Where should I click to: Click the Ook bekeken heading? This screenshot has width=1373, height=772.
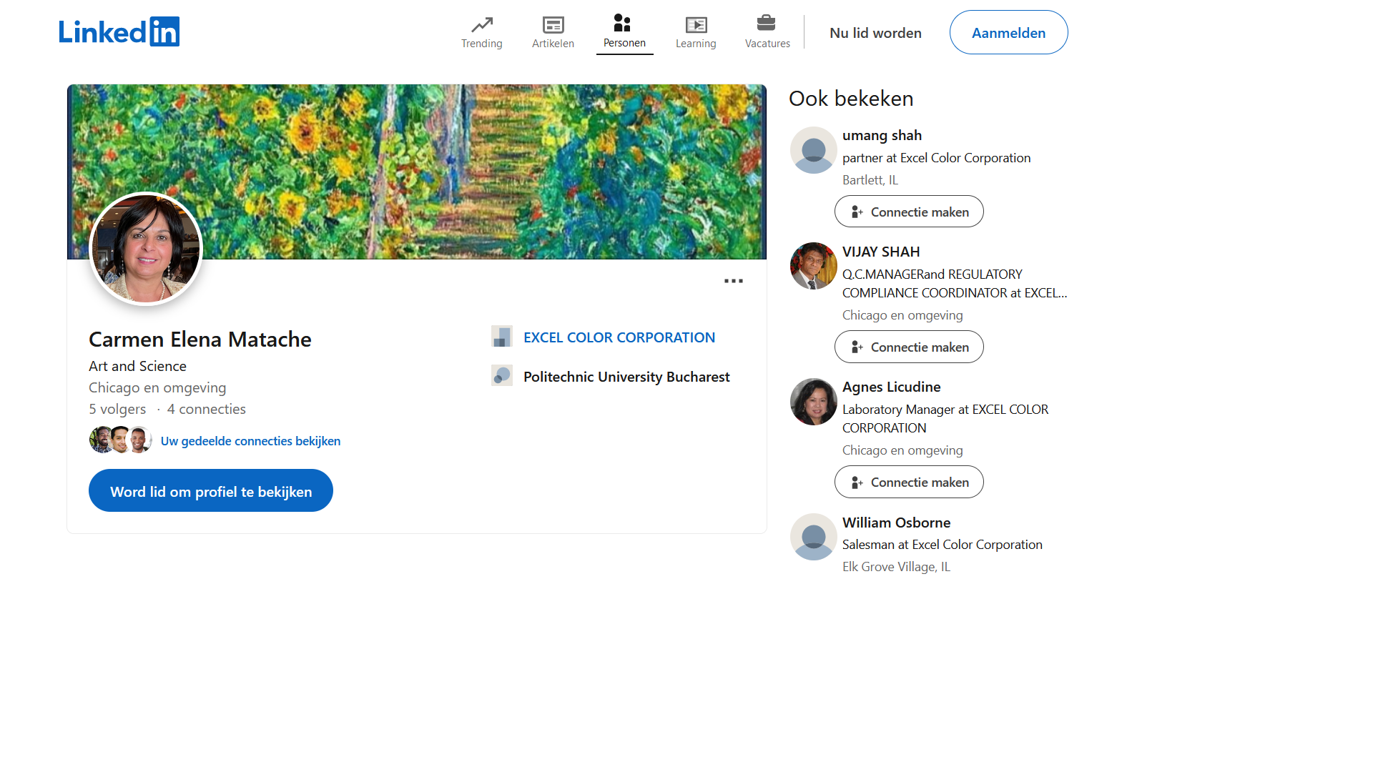pos(851,99)
